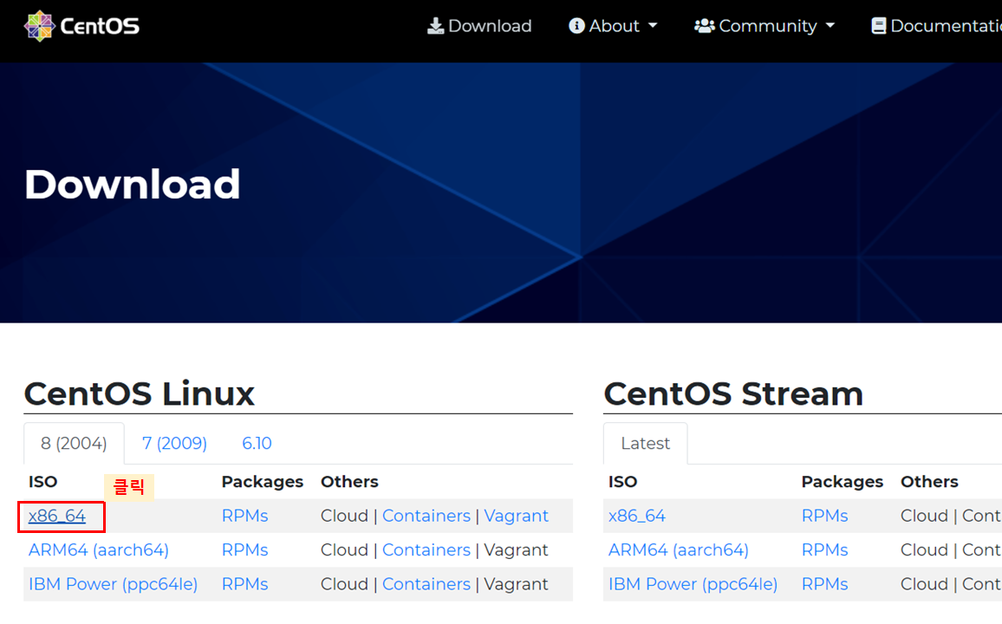Click the book icon beside Documentation
Viewport: 1002px width, 624px height.
pos(879,25)
